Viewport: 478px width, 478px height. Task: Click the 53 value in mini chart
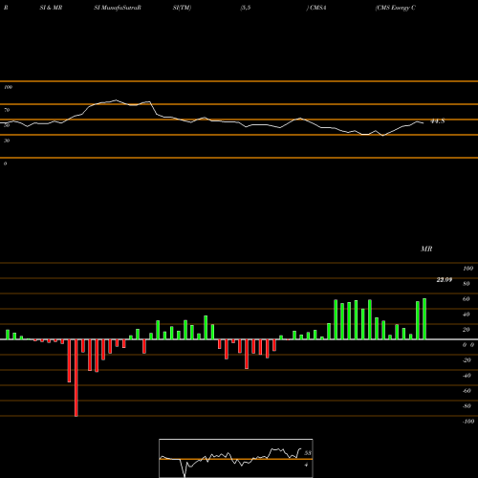click(x=308, y=453)
